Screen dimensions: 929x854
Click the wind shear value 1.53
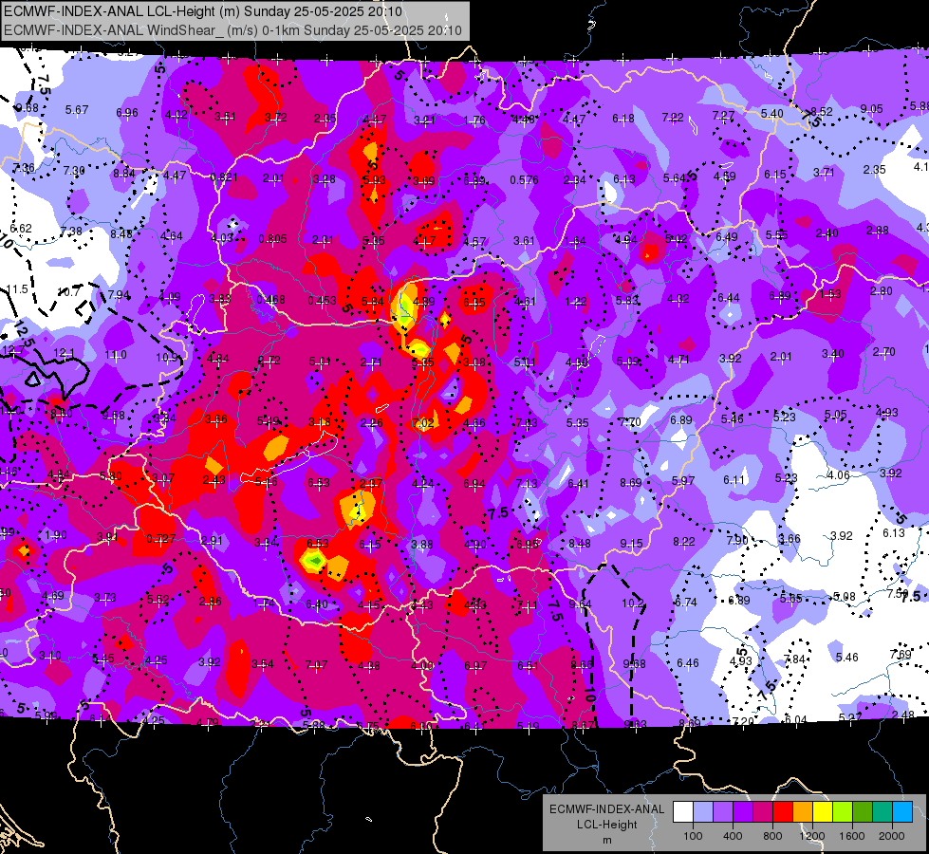[x=830, y=294]
